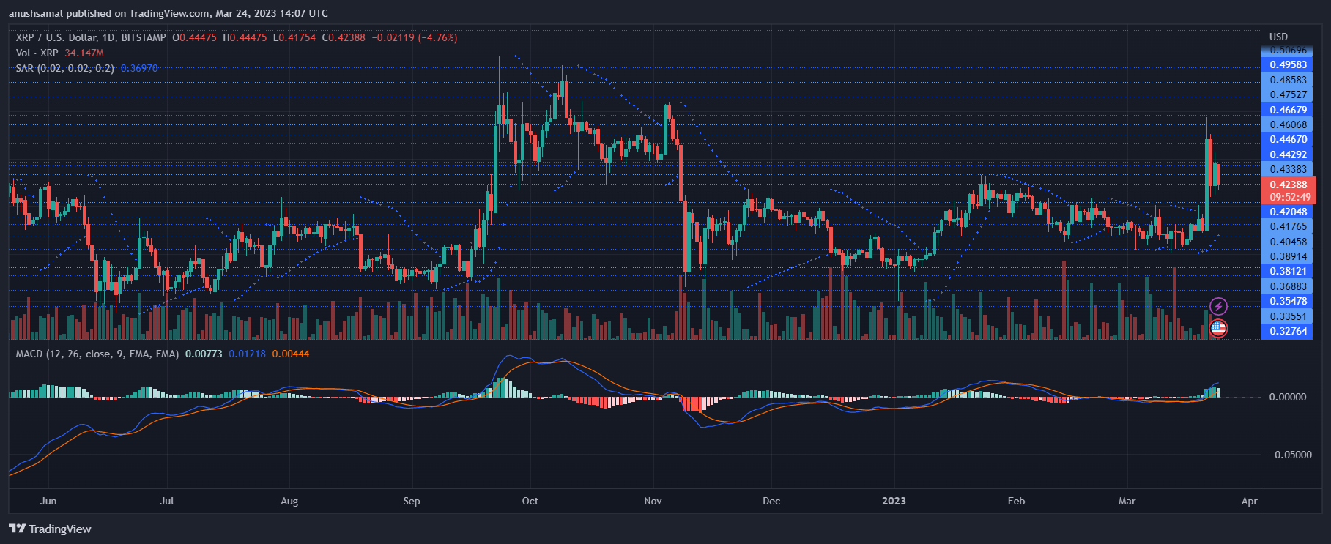Screen dimensions: 1331x544
Task: Click price level 0.38914 on the axis
Action: (1289, 256)
